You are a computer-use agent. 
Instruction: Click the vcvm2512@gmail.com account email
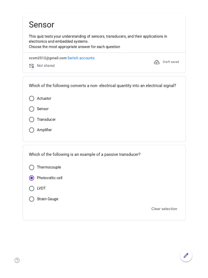pyautogui.click(x=48, y=58)
